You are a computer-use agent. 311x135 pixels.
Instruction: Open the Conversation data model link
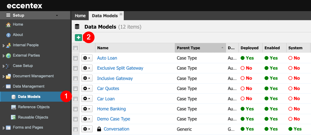tap(116, 129)
